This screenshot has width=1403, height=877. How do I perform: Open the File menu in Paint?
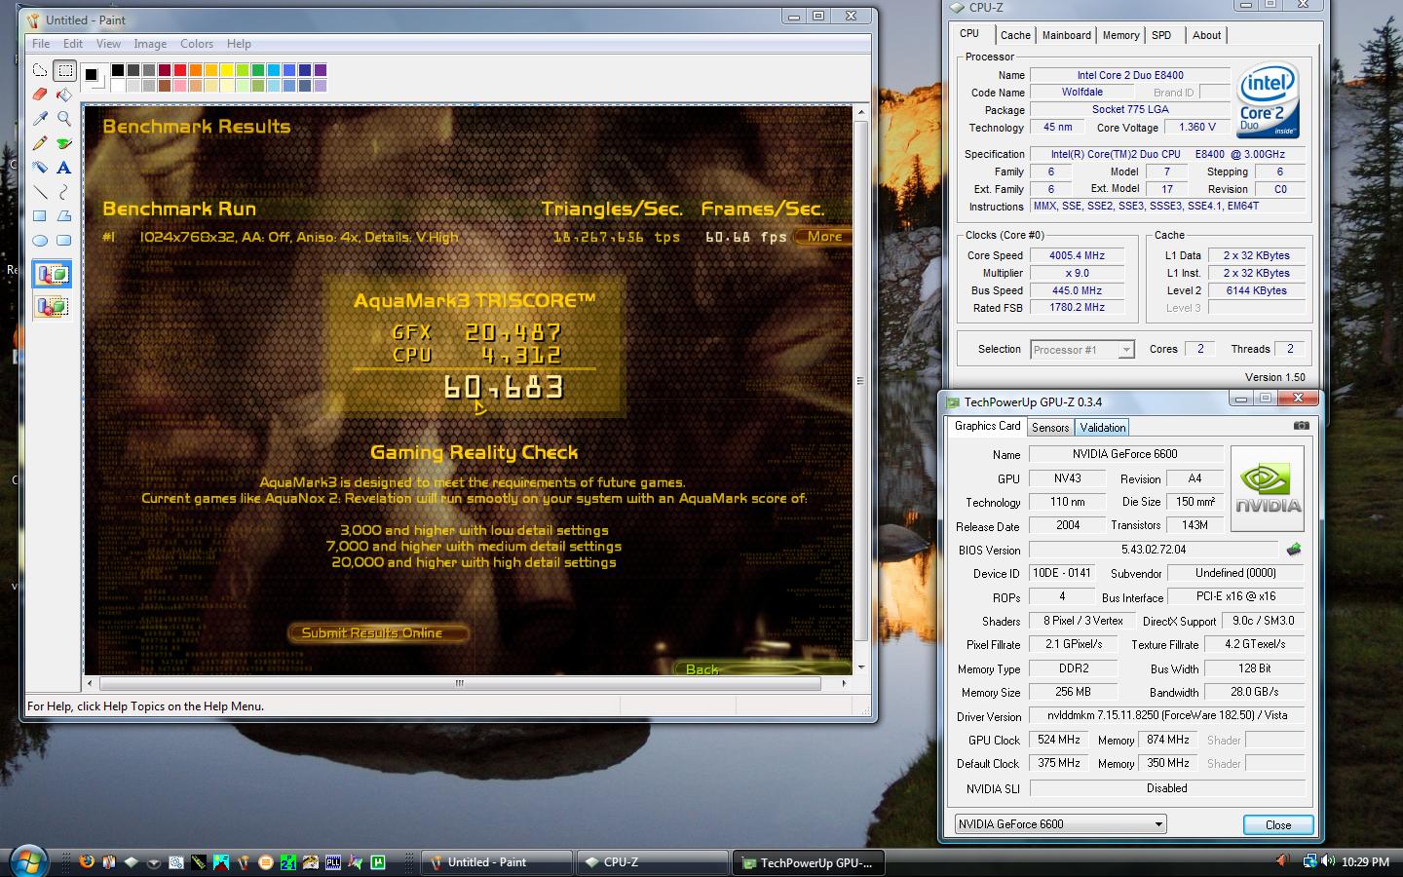(x=41, y=44)
